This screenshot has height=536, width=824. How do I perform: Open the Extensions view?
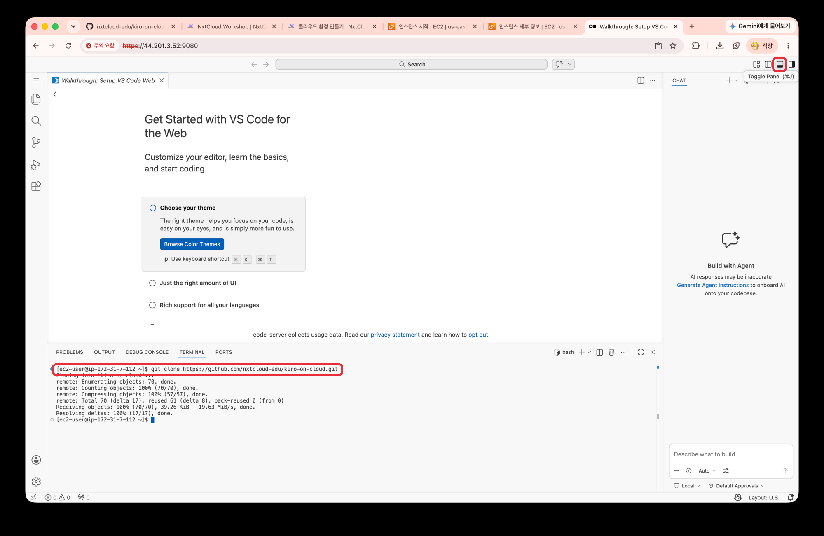click(36, 186)
